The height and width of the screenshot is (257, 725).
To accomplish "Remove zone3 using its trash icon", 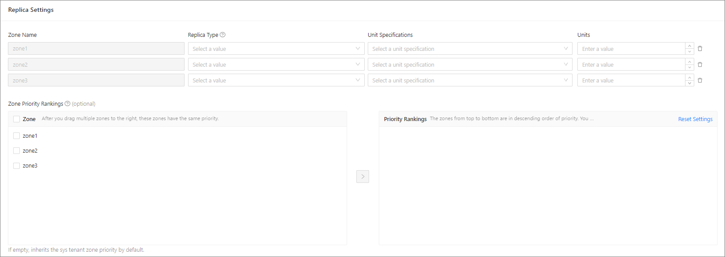I will [700, 80].
